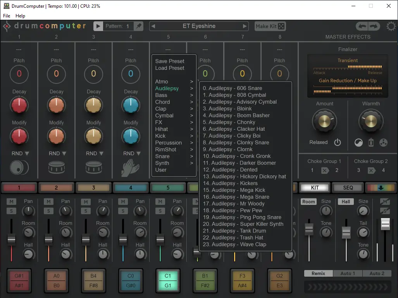Adjust channel 1 volume fader
398x298 pixels.
click(11, 239)
